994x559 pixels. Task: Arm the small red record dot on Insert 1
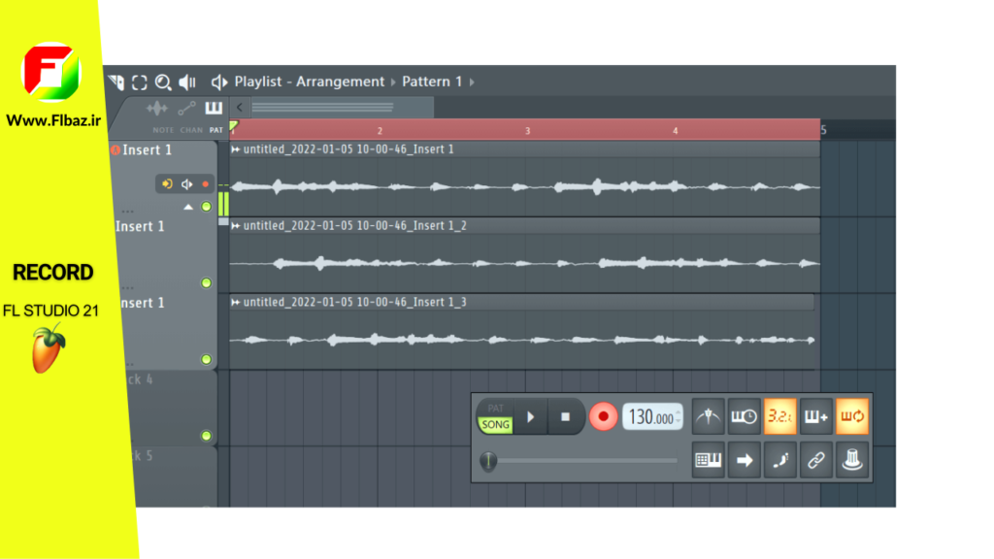206,184
